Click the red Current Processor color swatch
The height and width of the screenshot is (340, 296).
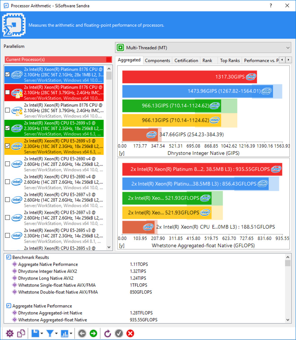point(109,59)
